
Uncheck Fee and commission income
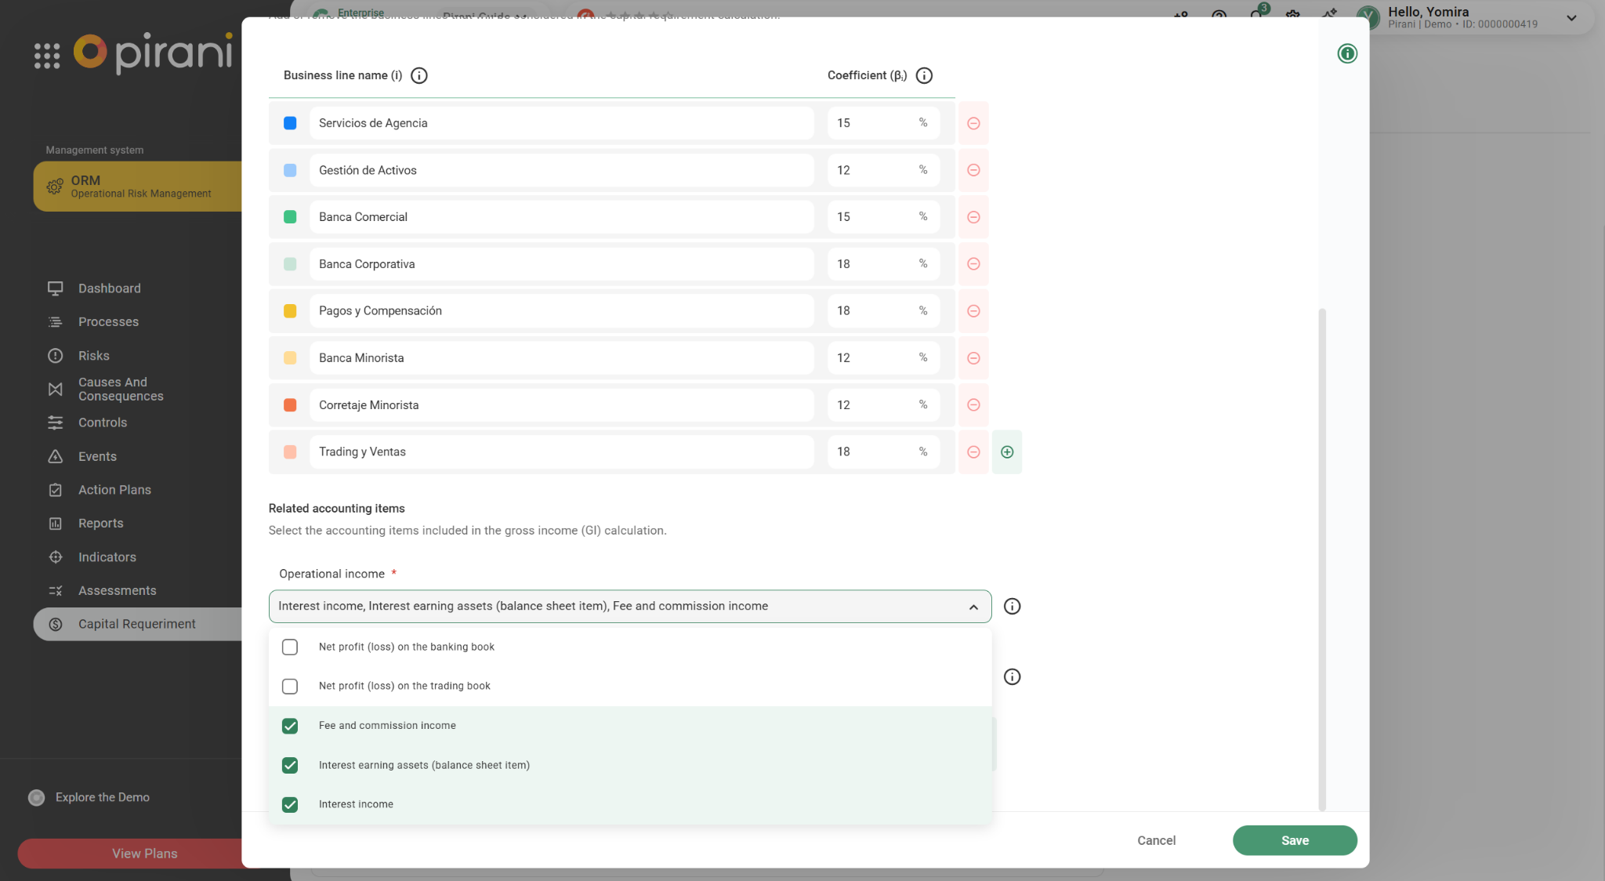(290, 727)
